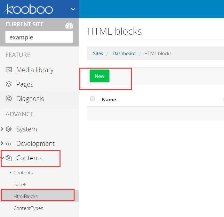The image size is (224, 217).
Task: Click the Diagnosis lifebuoy icon
Action: point(9,98)
